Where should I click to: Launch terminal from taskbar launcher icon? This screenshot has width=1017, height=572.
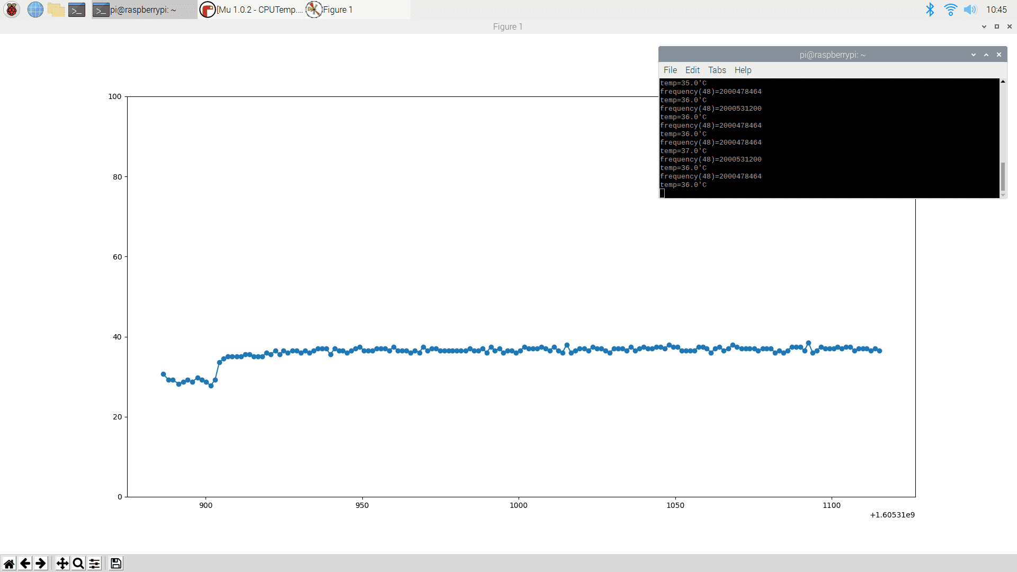(x=77, y=10)
